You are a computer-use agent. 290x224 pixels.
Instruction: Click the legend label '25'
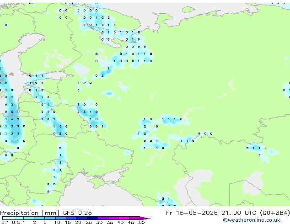[x=89, y=222]
